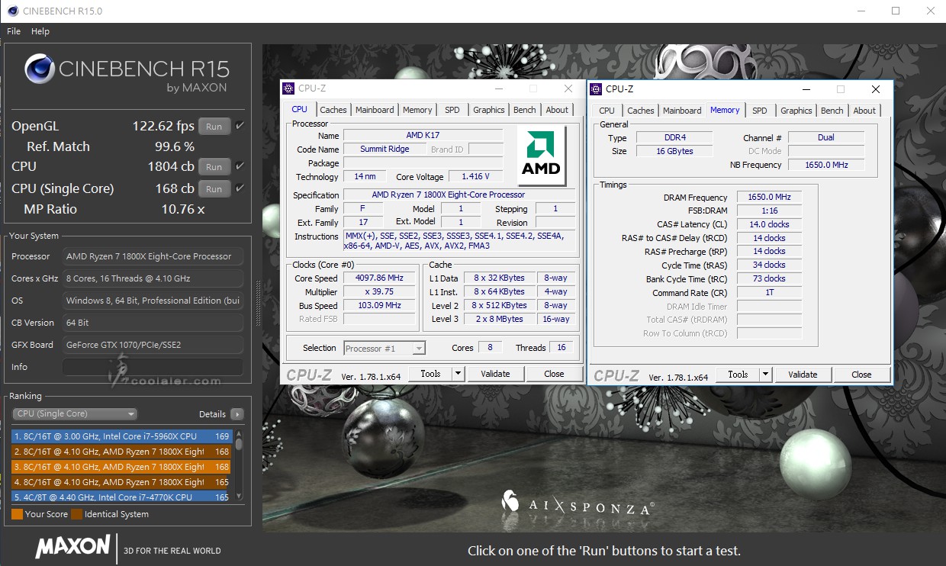Open About tab in the CPU-Z processor window
The height and width of the screenshot is (566, 946).
click(557, 110)
